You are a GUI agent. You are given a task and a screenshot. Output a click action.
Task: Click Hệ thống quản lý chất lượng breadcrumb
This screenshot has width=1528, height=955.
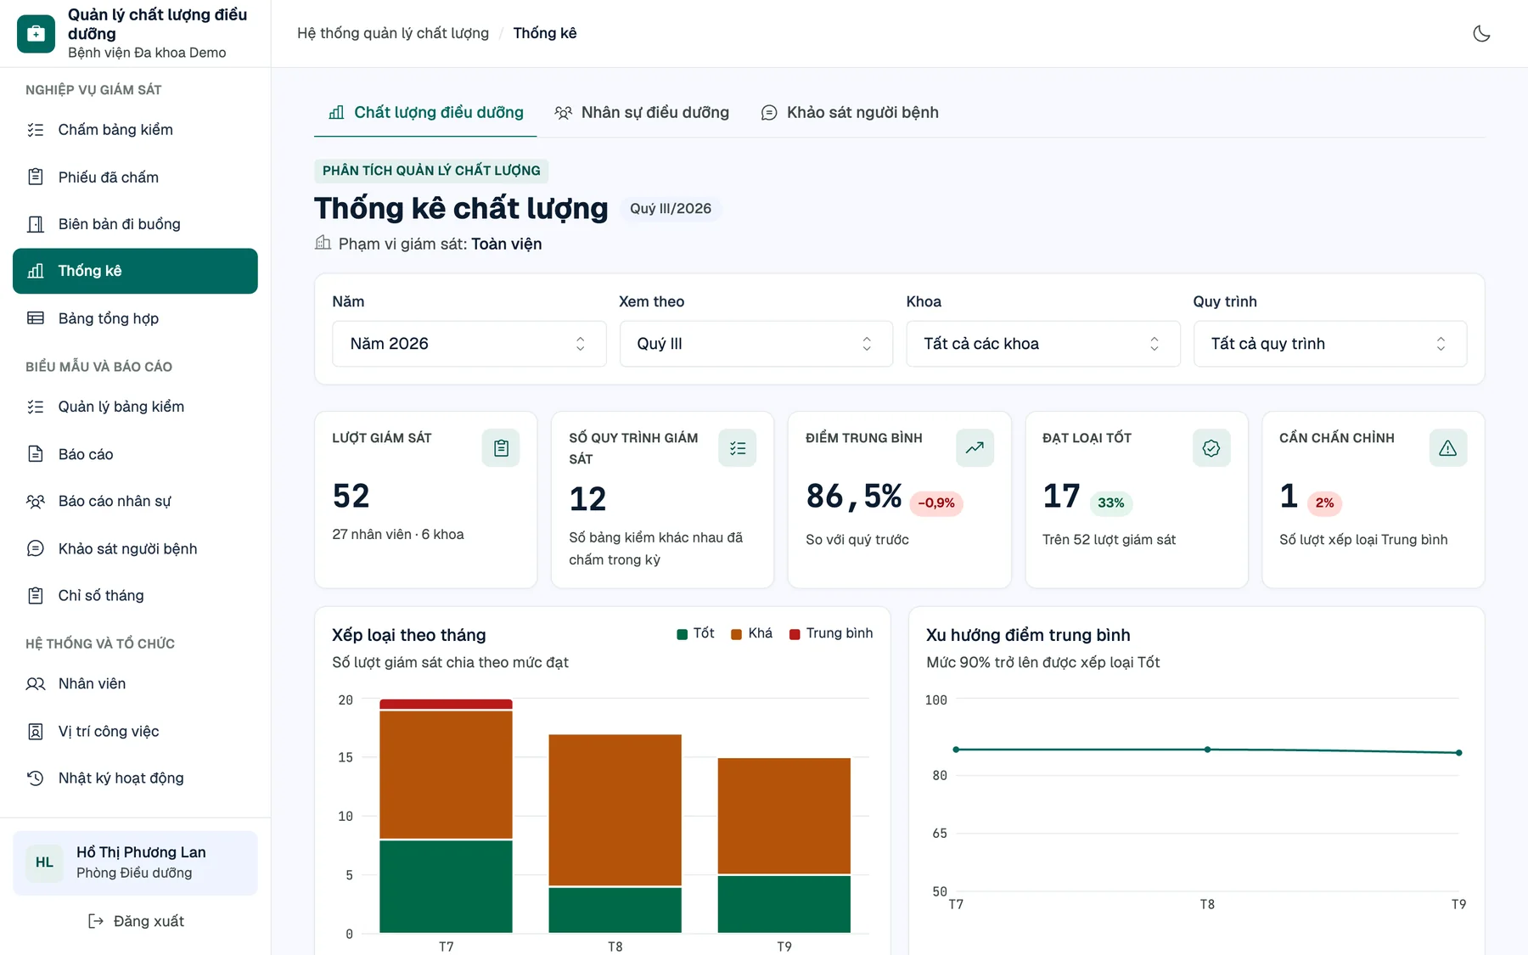(393, 33)
